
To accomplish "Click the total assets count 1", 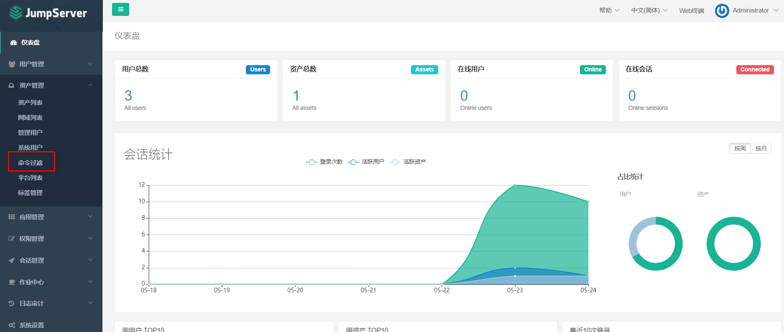I will pyautogui.click(x=296, y=96).
